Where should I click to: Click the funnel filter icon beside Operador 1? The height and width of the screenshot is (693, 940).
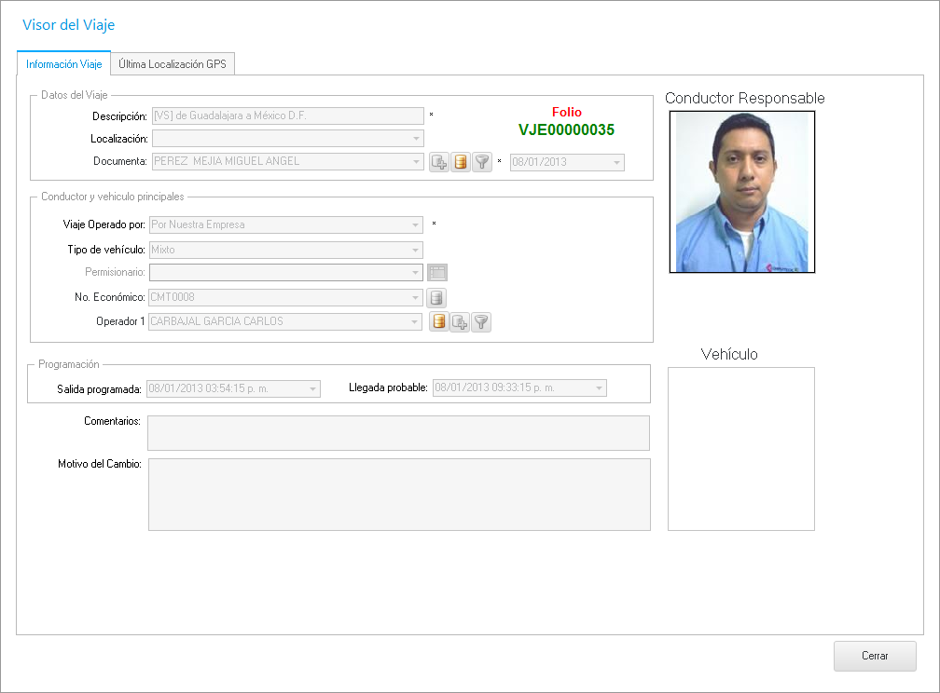click(481, 322)
